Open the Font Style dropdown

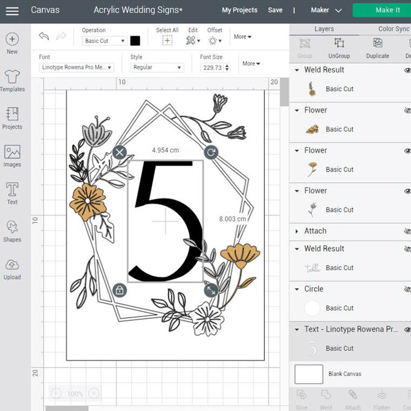[157, 68]
